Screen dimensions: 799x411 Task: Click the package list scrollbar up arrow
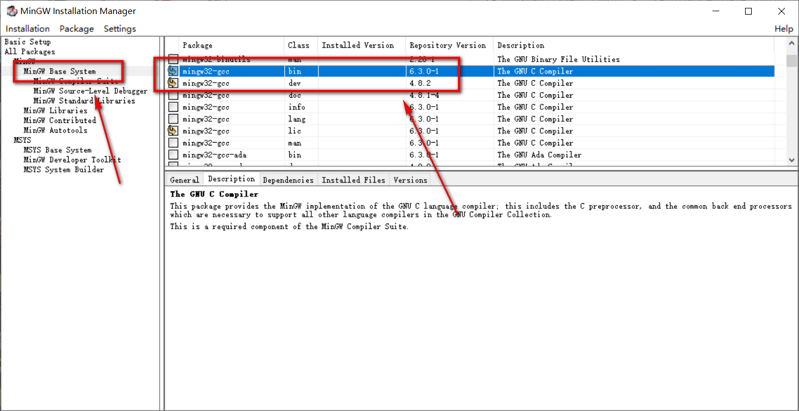(792, 44)
